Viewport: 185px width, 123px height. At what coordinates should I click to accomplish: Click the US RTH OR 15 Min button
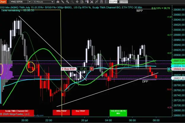tap(118, 113)
